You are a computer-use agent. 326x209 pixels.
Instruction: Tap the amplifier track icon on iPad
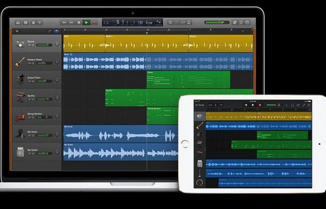coord(200,163)
